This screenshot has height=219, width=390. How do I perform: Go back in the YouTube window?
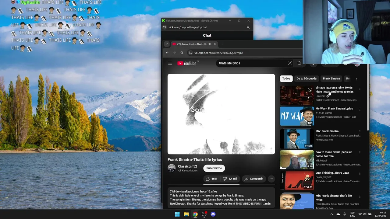pyautogui.click(x=167, y=53)
